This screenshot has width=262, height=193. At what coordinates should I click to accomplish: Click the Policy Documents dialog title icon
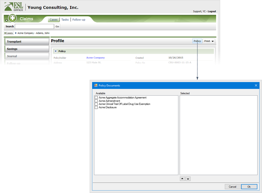click(96, 86)
